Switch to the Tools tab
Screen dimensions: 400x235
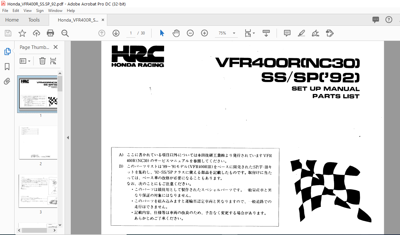tap(34, 20)
